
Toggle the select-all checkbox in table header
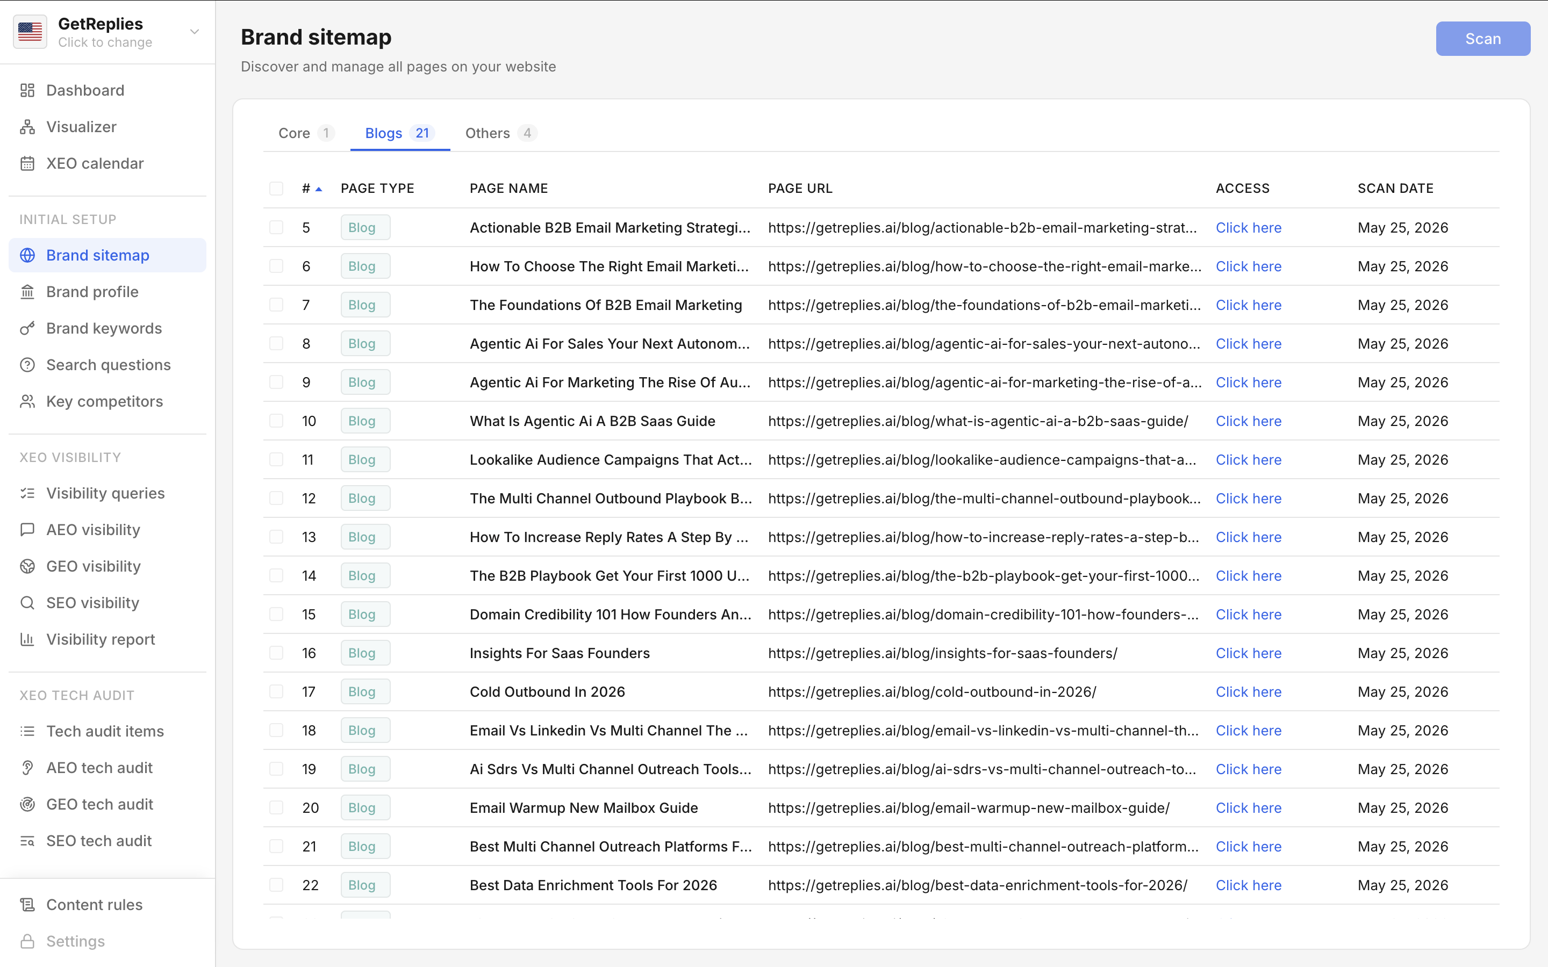point(276,188)
